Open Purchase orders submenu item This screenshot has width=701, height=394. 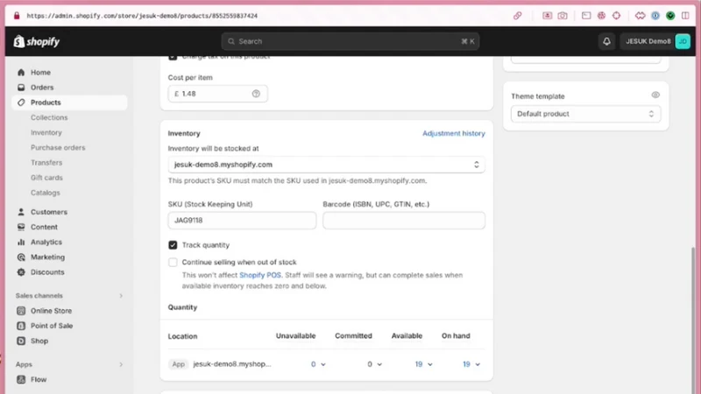[x=58, y=147]
